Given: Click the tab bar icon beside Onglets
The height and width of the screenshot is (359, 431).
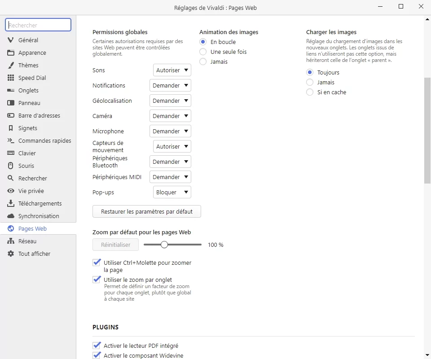Looking at the screenshot, I should click(x=11, y=90).
